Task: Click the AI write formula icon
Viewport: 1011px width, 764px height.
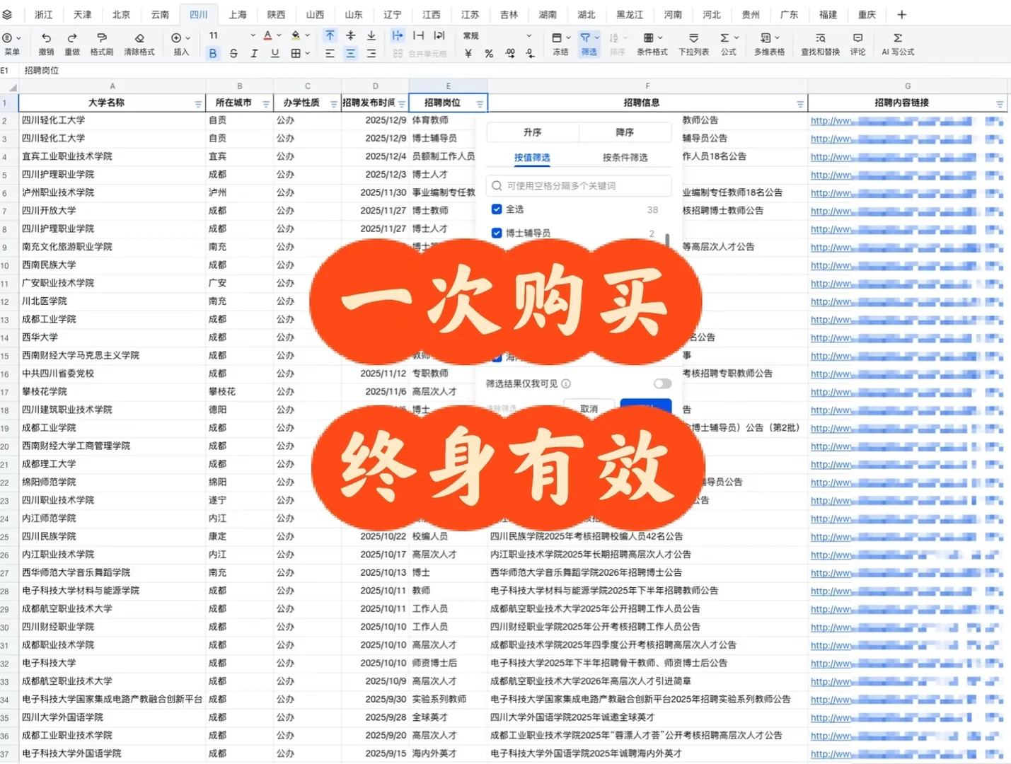Action: point(897,44)
